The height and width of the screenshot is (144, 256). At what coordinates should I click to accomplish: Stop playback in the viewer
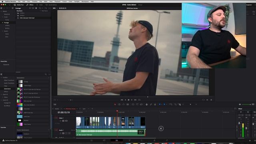click(128, 100)
